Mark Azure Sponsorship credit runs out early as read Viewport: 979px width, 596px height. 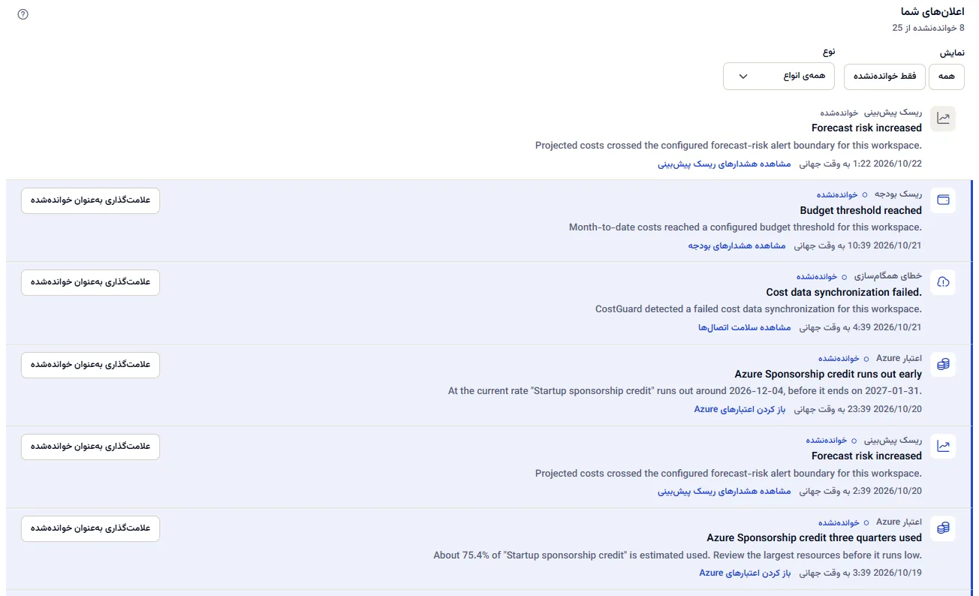point(90,365)
